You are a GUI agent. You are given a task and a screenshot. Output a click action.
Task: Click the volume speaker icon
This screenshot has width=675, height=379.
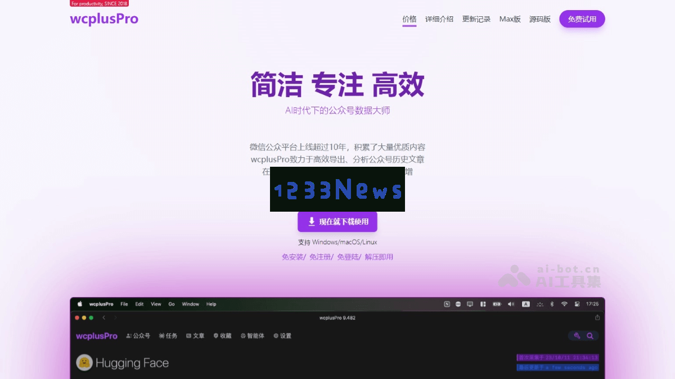pyautogui.click(x=511, y=304)
